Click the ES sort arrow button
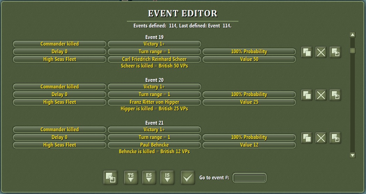366x194 pixels. click(x=149, y=178)
